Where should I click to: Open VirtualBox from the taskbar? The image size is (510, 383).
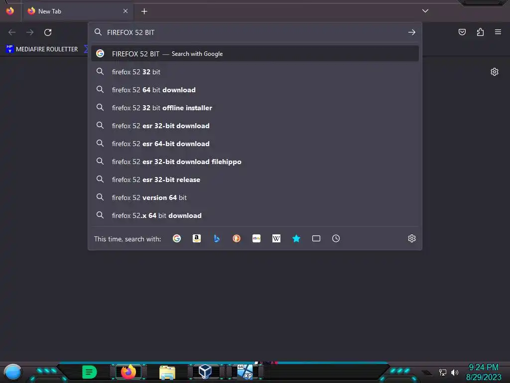point(205,372)
